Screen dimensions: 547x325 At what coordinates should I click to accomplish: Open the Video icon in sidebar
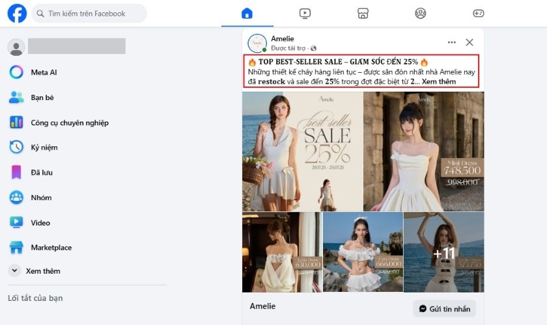[16, 222]
